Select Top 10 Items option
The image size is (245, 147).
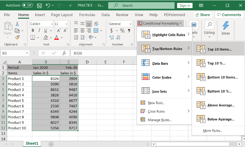(218, 49)
